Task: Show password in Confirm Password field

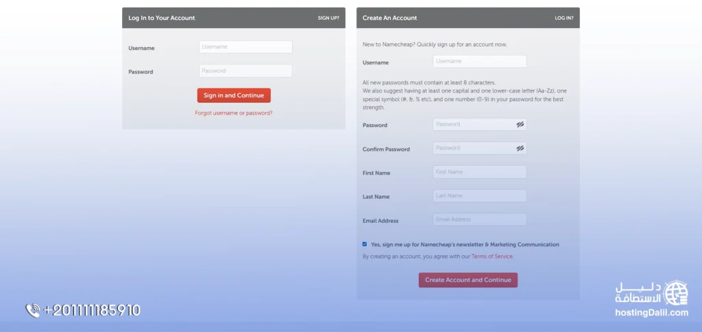Action: coord(520,148)
